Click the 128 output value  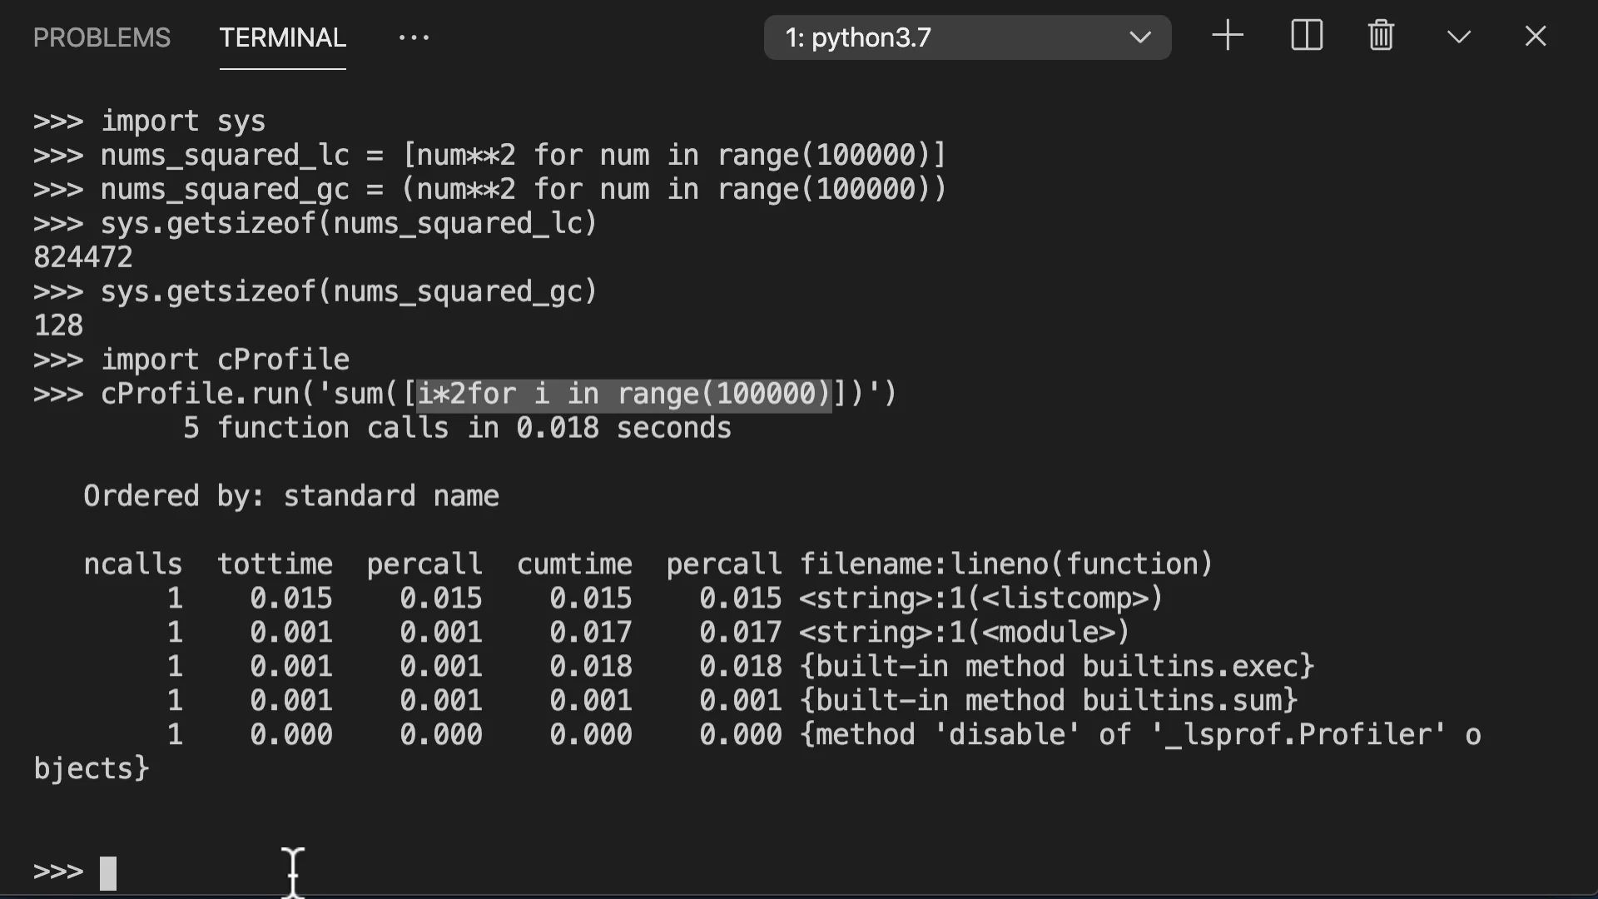pyautogui.click(x=58, y=325)
